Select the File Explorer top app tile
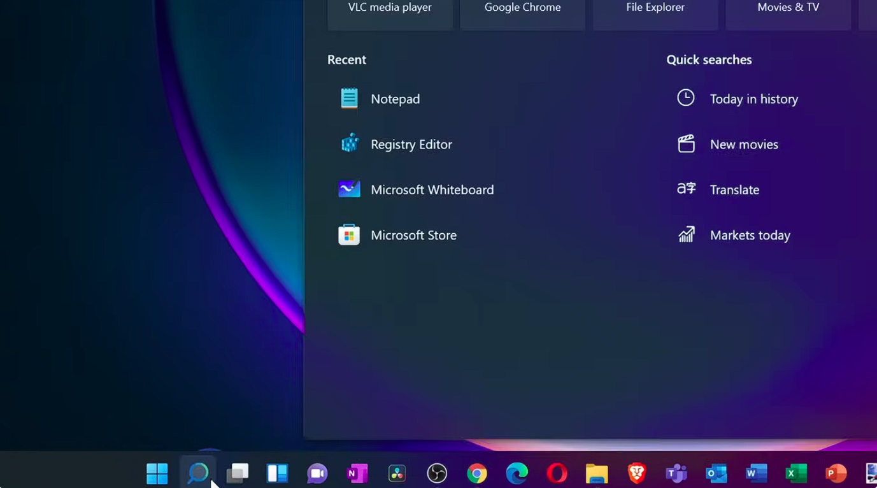 (655, 14)
